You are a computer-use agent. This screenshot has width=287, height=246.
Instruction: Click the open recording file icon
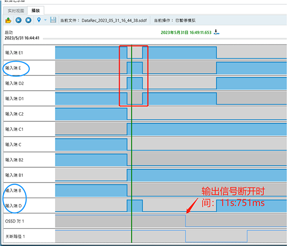point(9,20)
